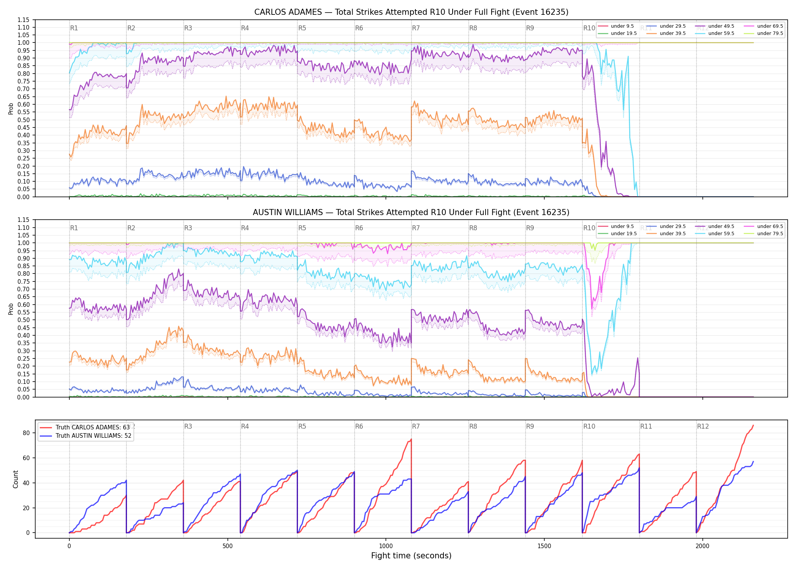This screenshot has height=569, width=796.
Task: Click the R12 round marker in the count chart
Action: (x=703, y=426)
